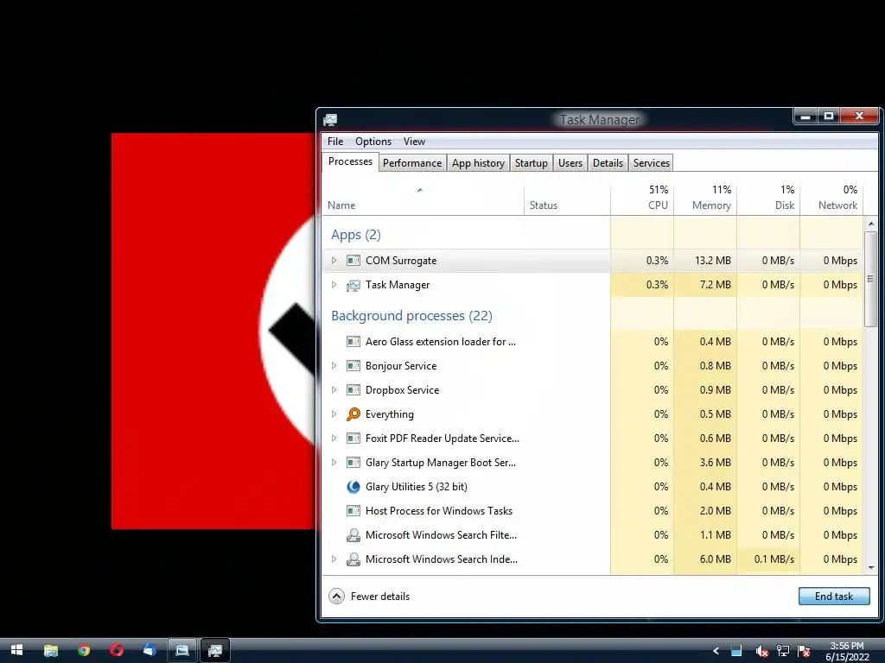Image resolution: width=885 pixels, height=663 pixels.
Task: Click the Aero Glass extension loader icon
Action: 353,342
